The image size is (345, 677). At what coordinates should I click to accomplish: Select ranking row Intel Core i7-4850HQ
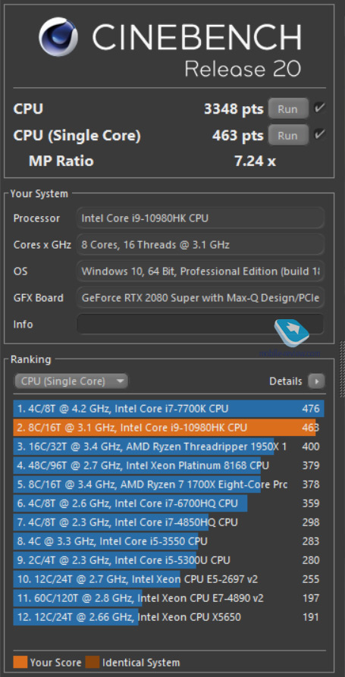tap(169, 522)
